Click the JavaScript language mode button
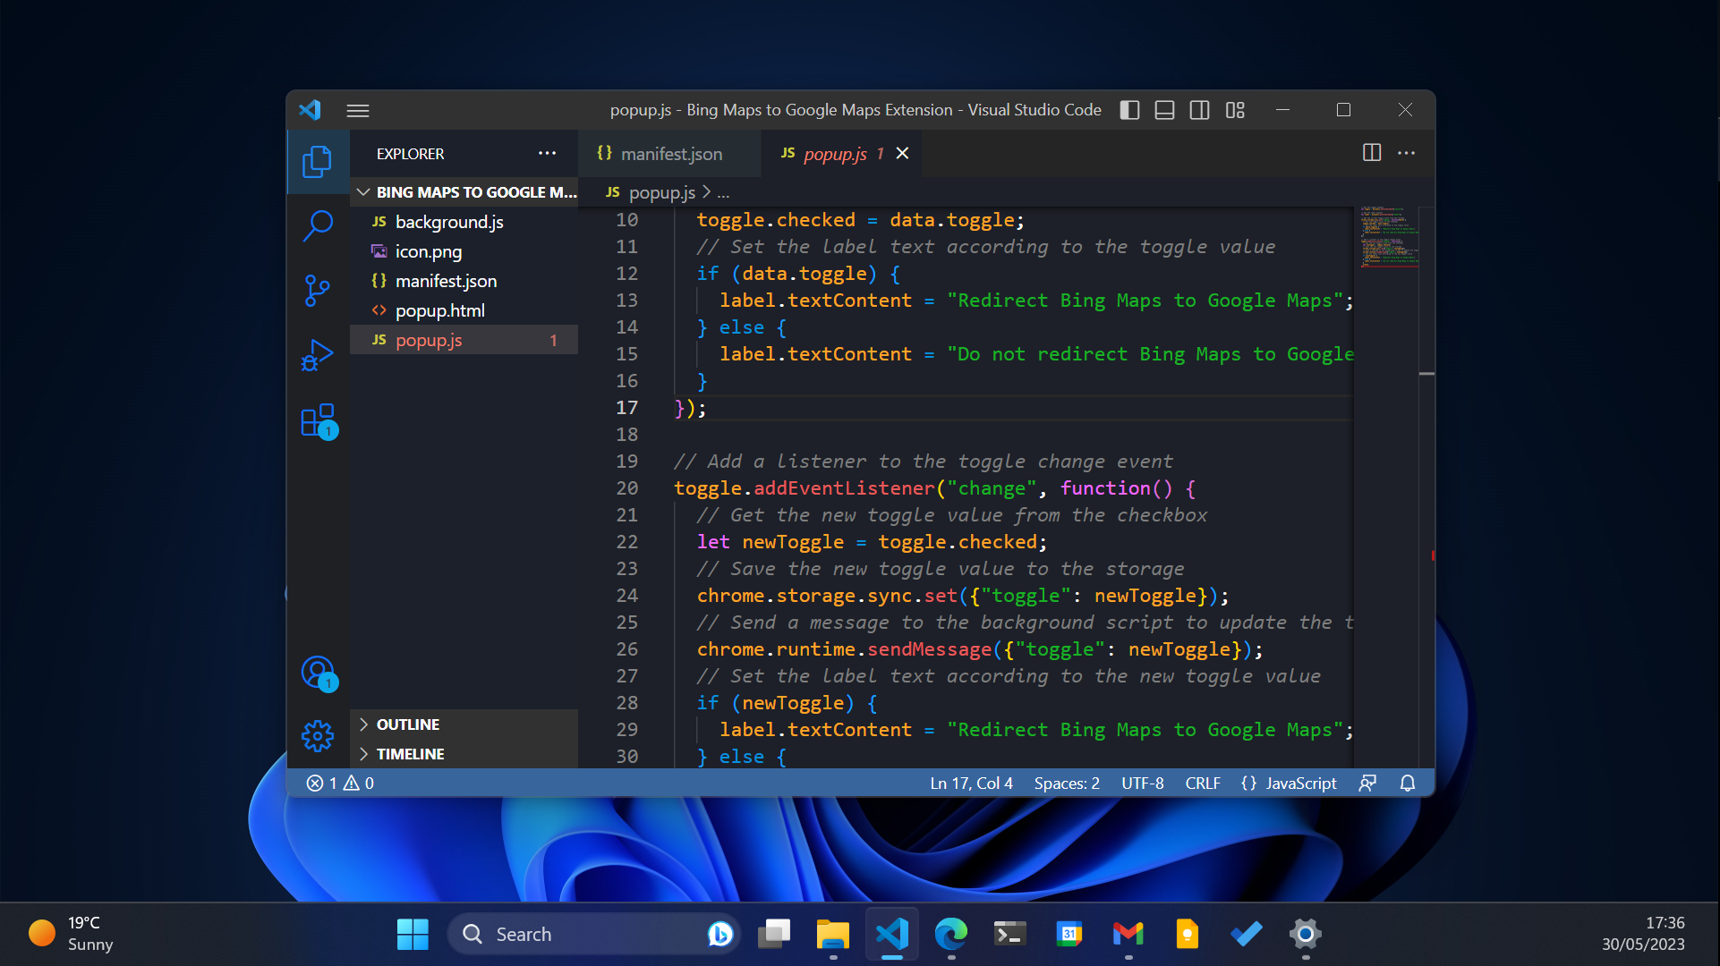Image resolution: width=1720 pixels, height=966 pixels. [x=1299, y=784]
